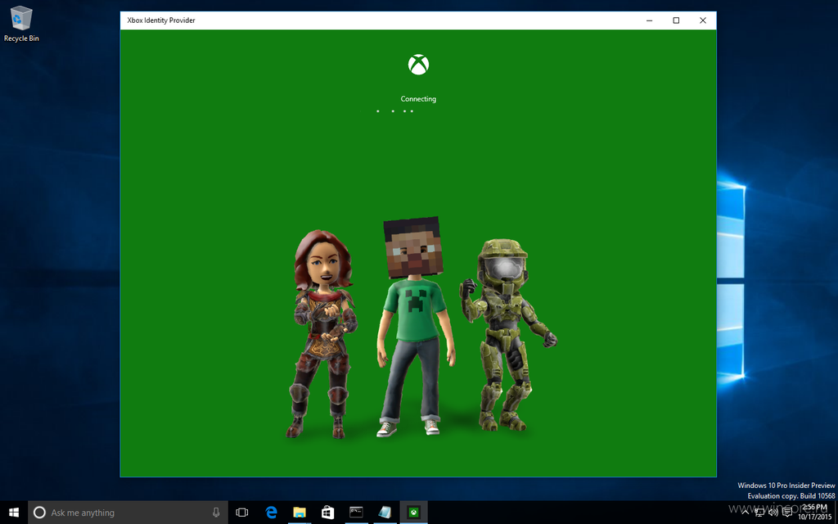The width and height of the screenshot is (838, 524).
Task: Click the red-haired female avatar
Action: [x=322, y=334]
